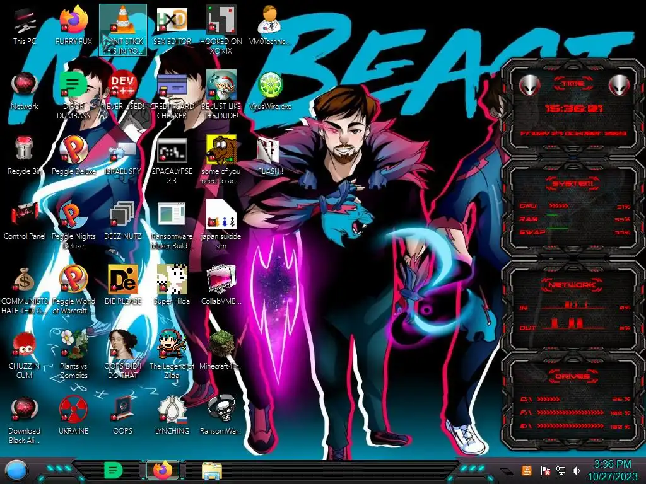Open the HxD icon labeled SEX EDITOR
This screenshot has width=646, height=484.
point(172,20)
